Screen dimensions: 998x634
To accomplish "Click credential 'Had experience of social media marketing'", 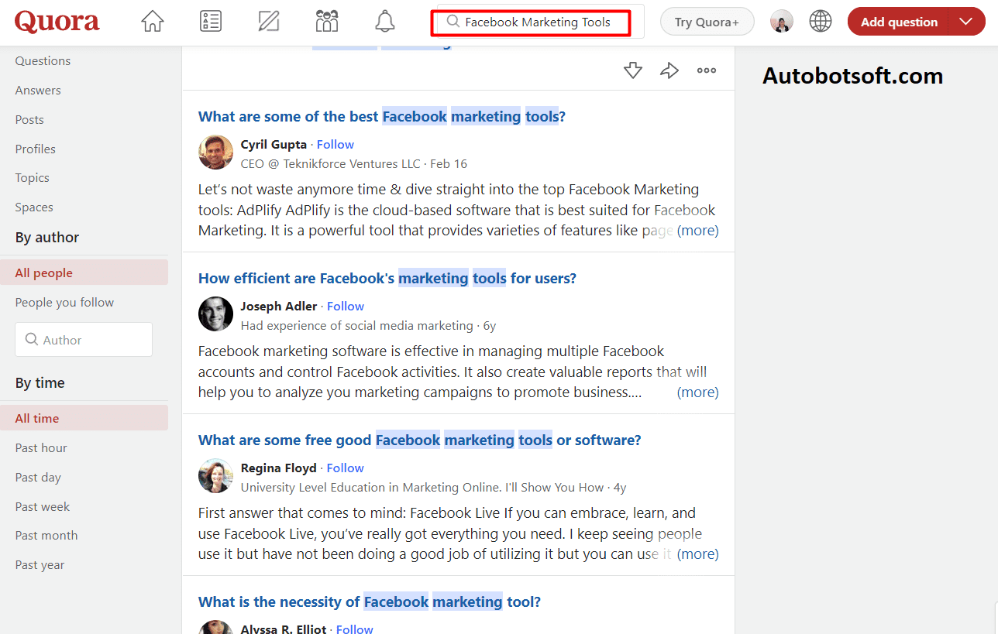I will tap(357, 326).
